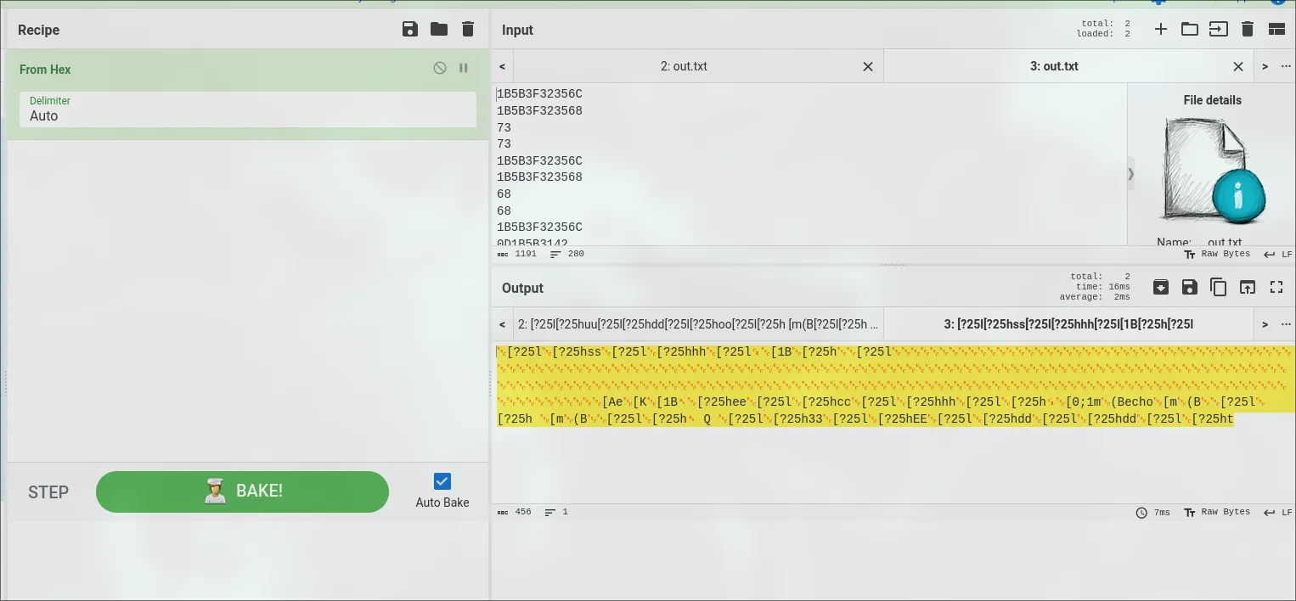Set a breakpoint on From Hex

[464, 68]
